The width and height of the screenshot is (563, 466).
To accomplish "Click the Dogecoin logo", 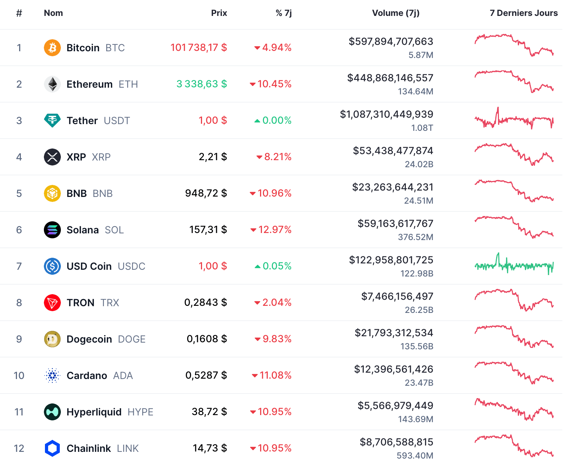I will (x=52, y=339).
